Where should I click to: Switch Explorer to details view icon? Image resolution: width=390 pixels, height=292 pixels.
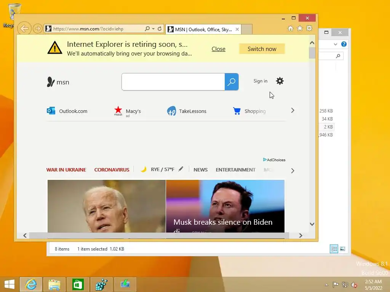tap(334, 249)
